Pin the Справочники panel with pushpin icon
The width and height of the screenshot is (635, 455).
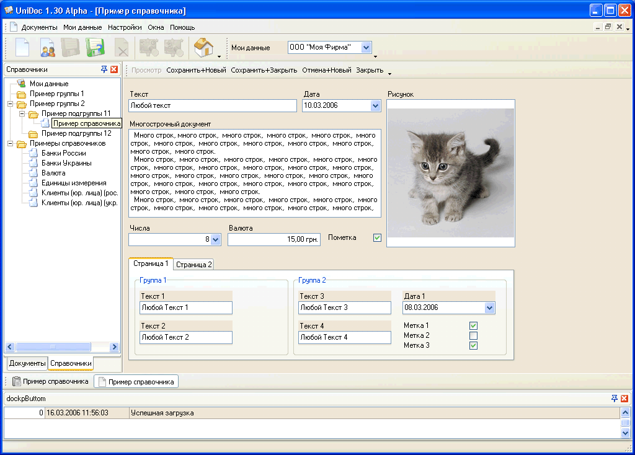click(x=104, y=69)
